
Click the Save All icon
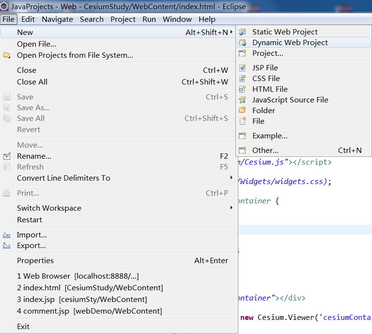[7, 118]
